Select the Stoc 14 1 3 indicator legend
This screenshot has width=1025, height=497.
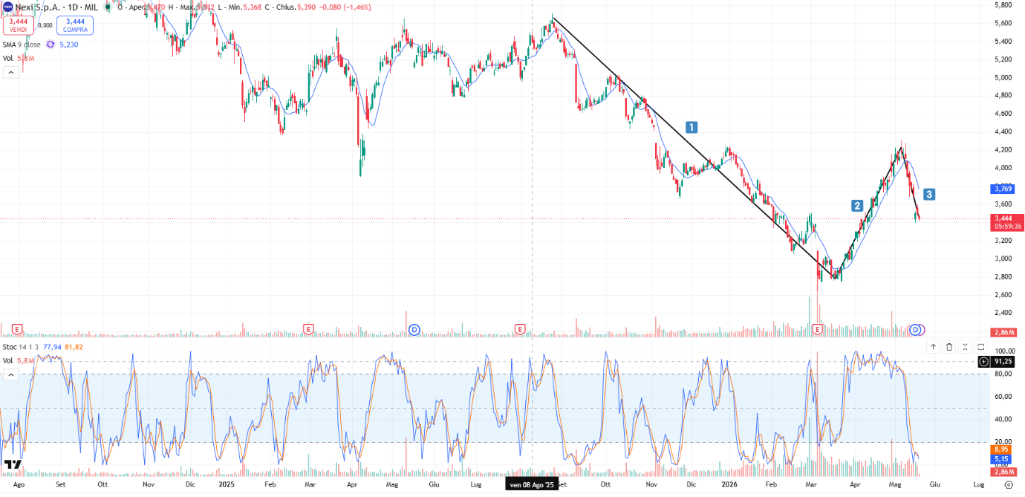click(x=22, y=347)
